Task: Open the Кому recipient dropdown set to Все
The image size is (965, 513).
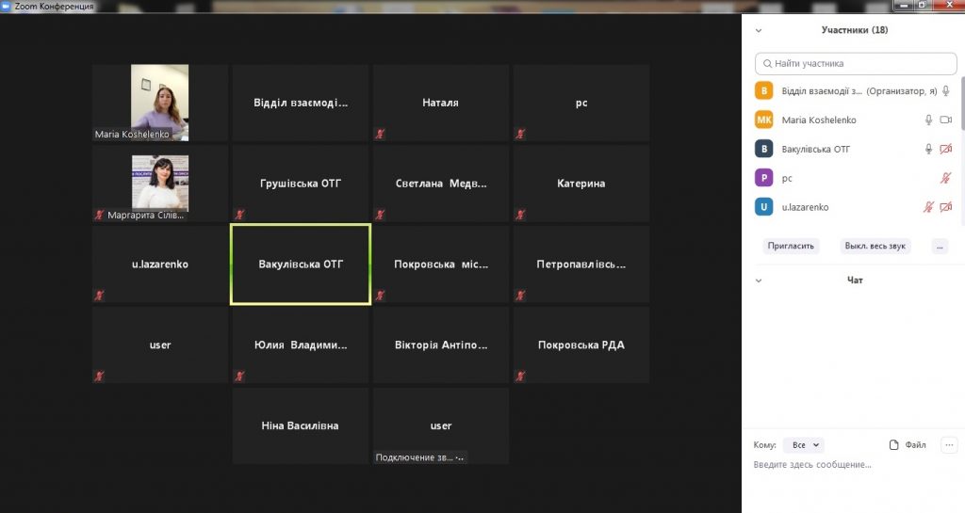Action: 804,445
